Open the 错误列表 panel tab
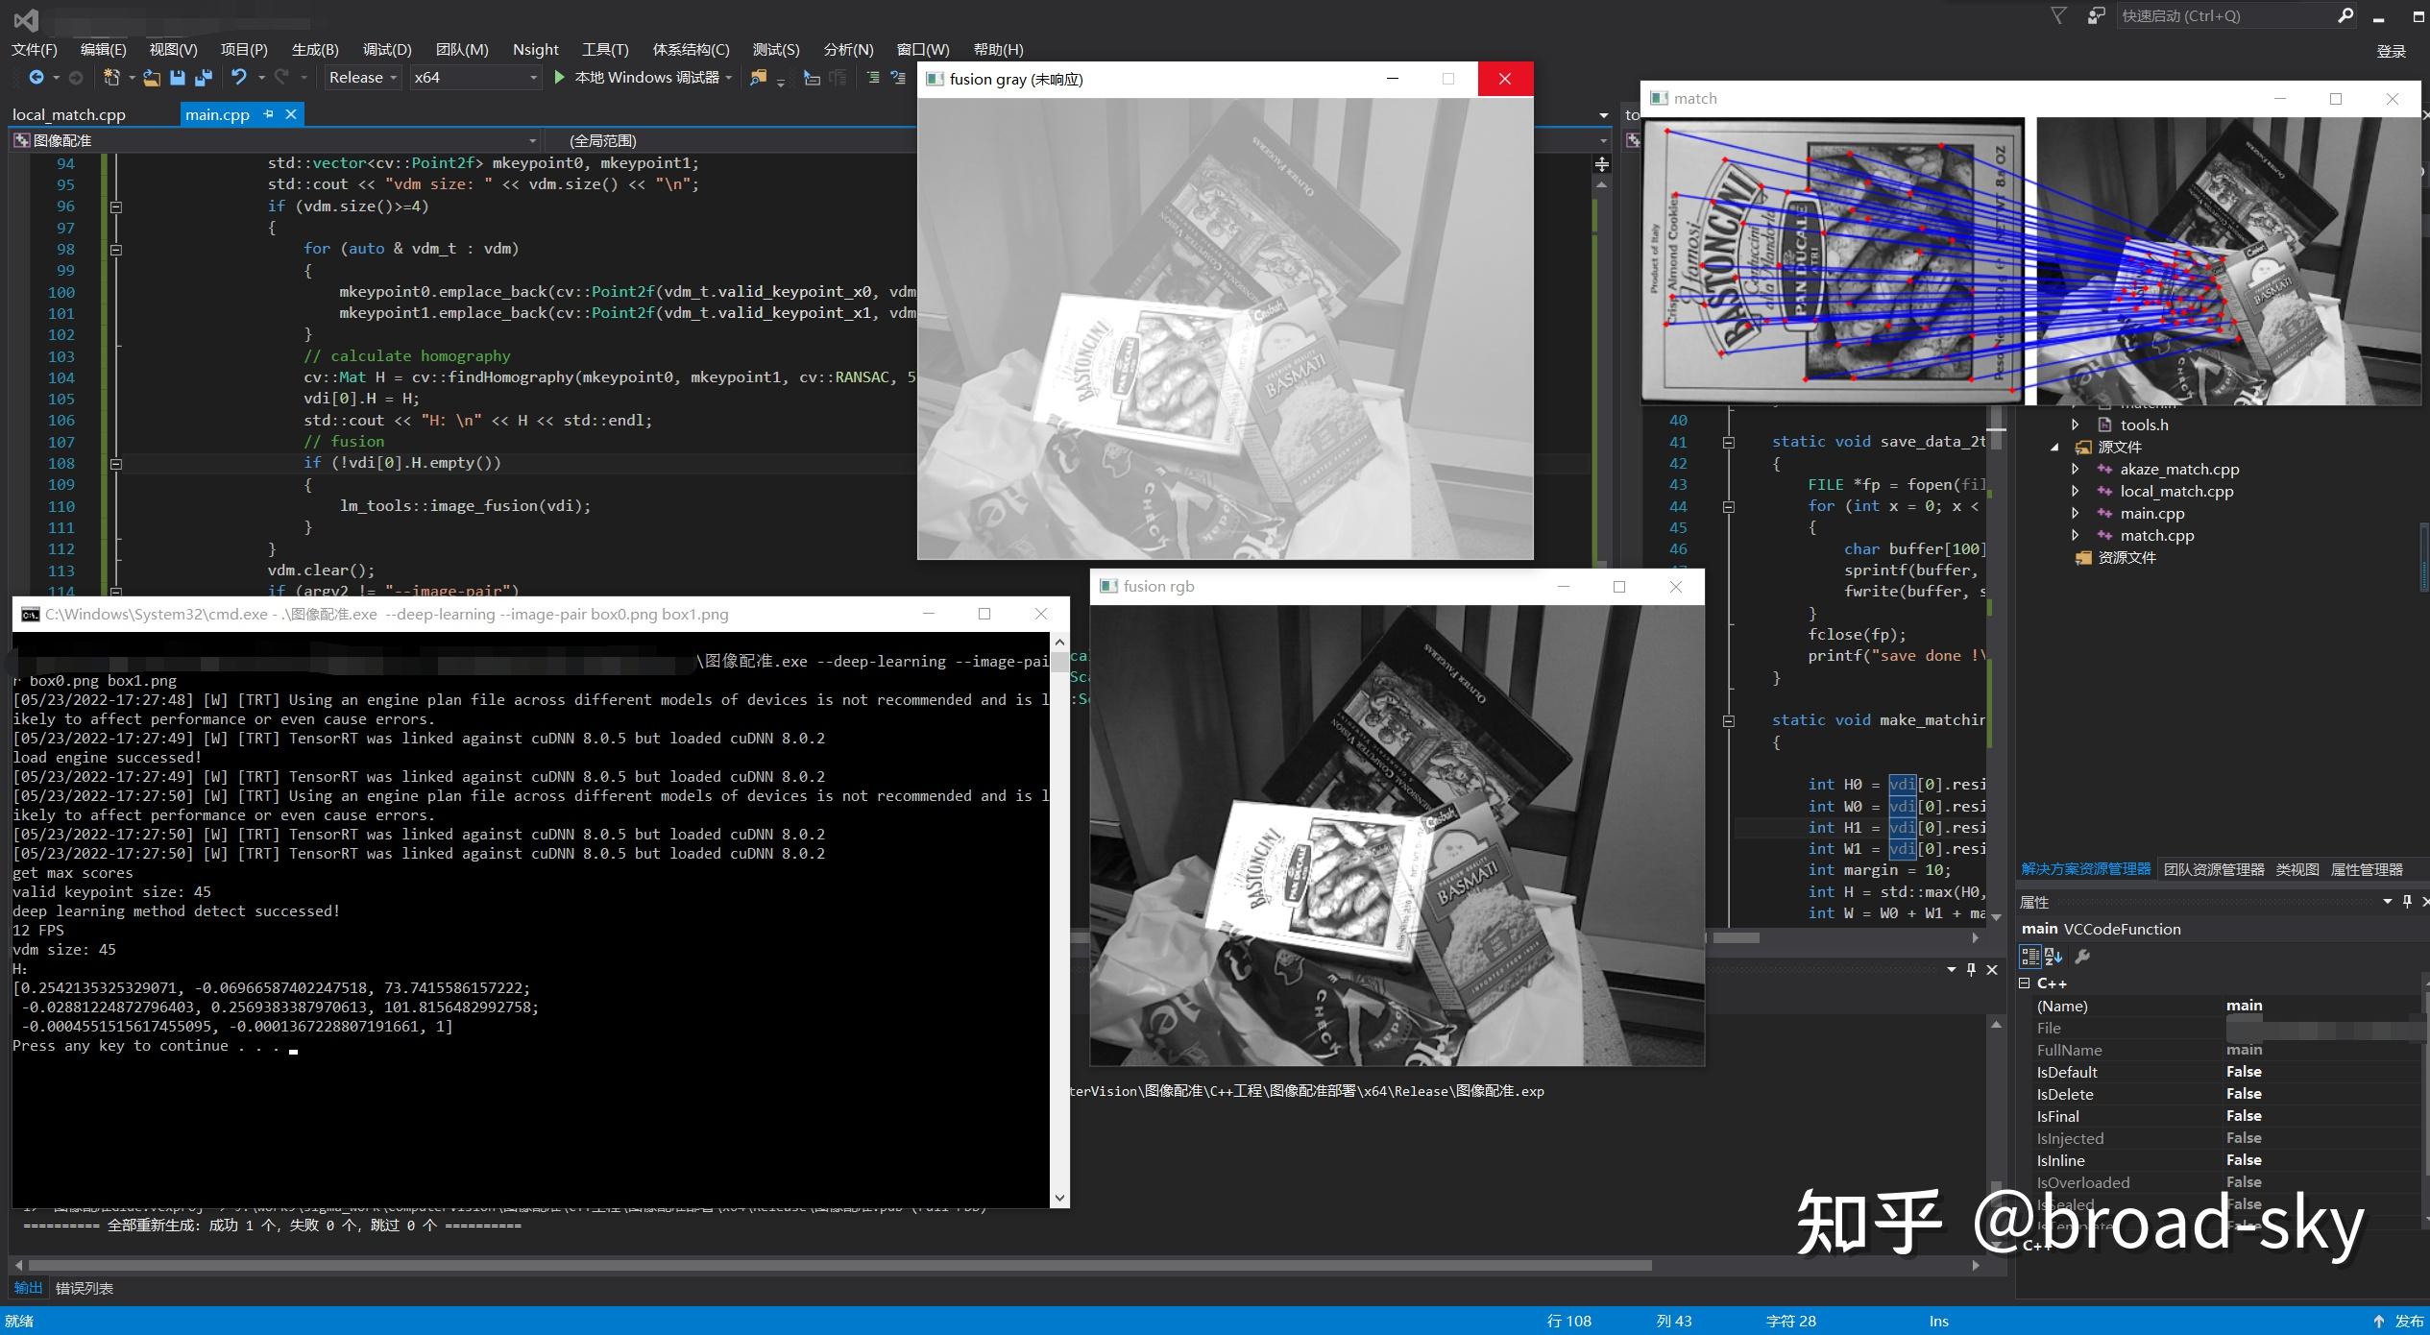2430x1335 pixels. pyautogui.click(x=85, y=1288)
